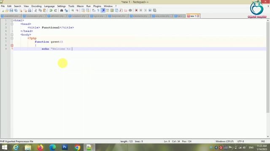The width and height of the screenshot is (270, 151).
Task: Open Photoshop from the taskbar
Action: coord(65,147)
